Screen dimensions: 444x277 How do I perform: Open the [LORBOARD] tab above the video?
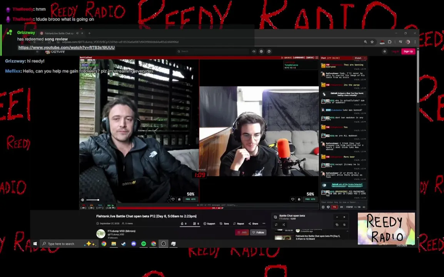299,58
